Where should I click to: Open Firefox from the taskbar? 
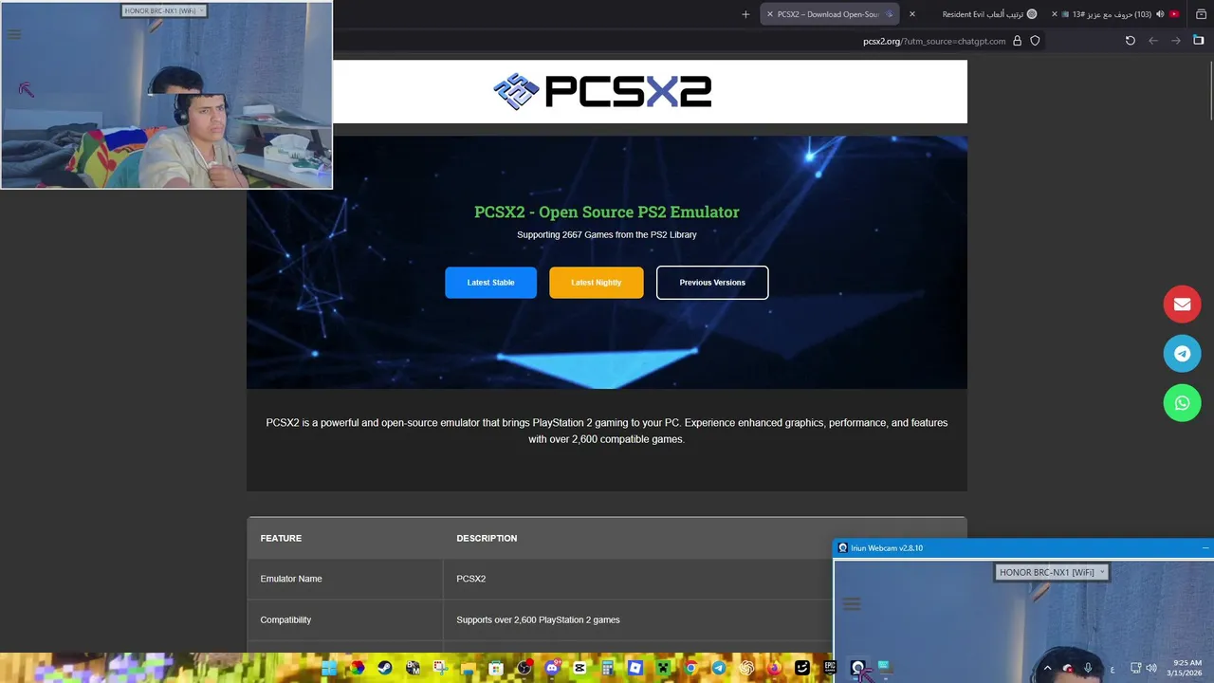775,669
